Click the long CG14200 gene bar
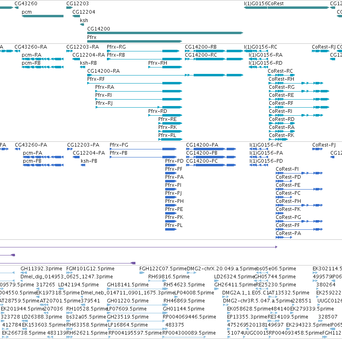This screenshot has width=342, height=339. [x=165, y=33]
